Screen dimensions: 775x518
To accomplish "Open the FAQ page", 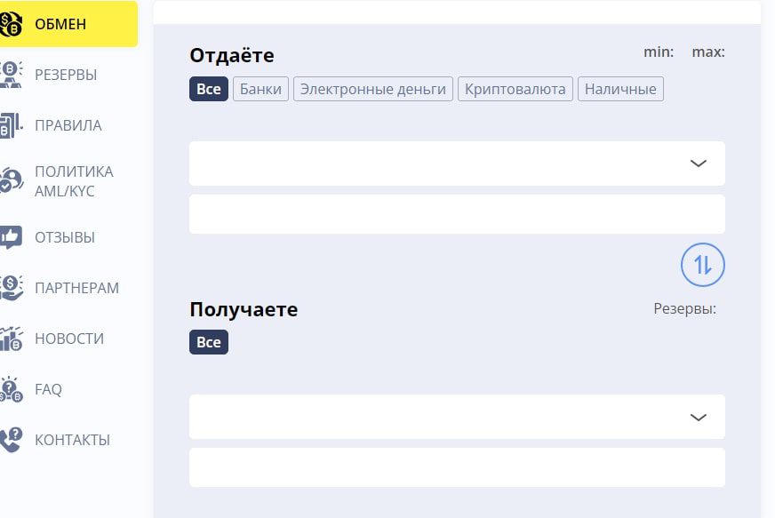I will click(x=48, y=389).
